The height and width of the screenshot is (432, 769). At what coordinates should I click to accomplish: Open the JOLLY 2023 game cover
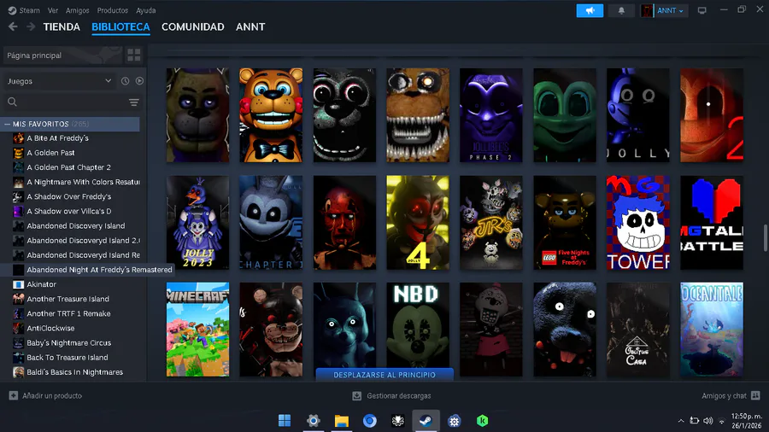point(197,223)
